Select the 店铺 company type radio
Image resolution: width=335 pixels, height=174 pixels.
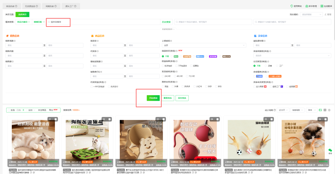(x=266, y=66)
